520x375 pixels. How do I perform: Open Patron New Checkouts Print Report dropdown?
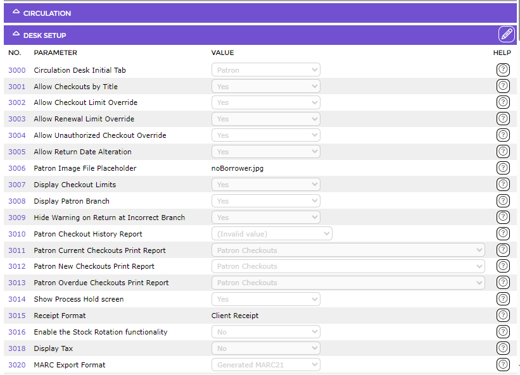point(348,266)
